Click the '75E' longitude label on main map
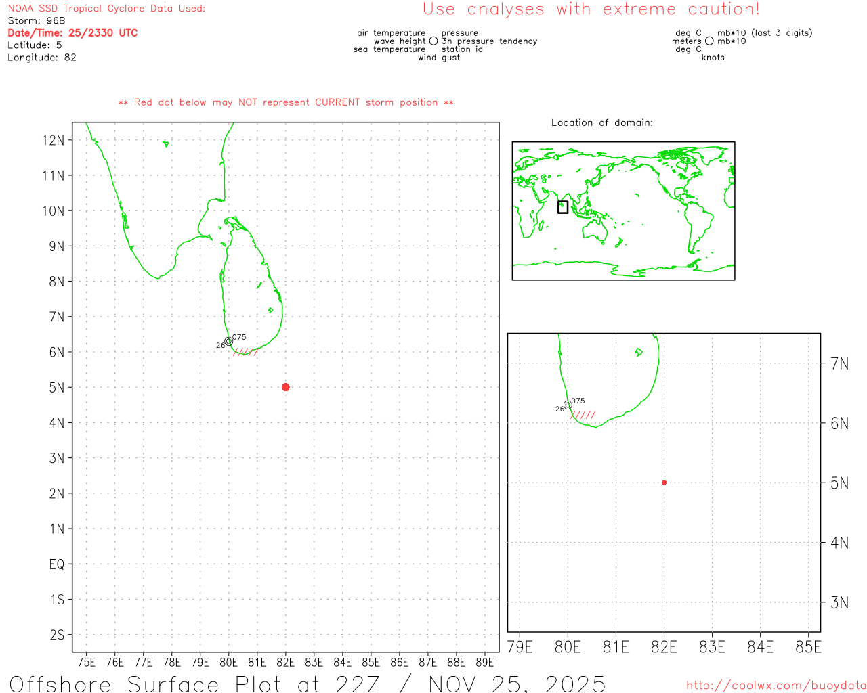Viewport: 867px width, 693px height. 87,662
